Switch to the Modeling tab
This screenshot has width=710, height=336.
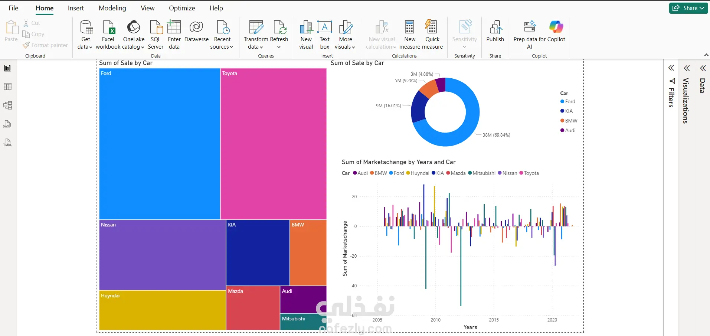[112, 8]
